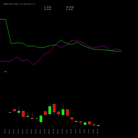Pick the red candlestick for 29 Jan
This screenshot has width=138, height=138.
23,114
